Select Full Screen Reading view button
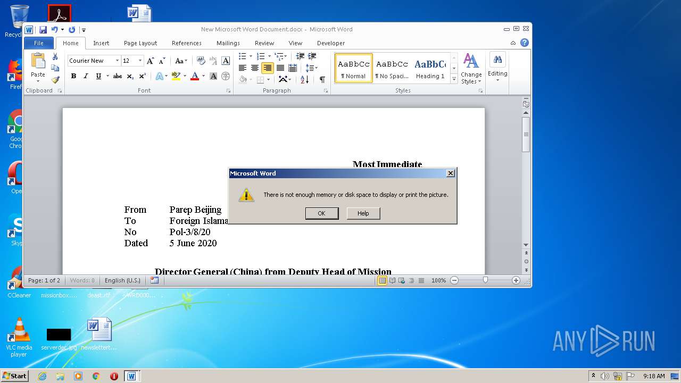 tap(392, 280)
